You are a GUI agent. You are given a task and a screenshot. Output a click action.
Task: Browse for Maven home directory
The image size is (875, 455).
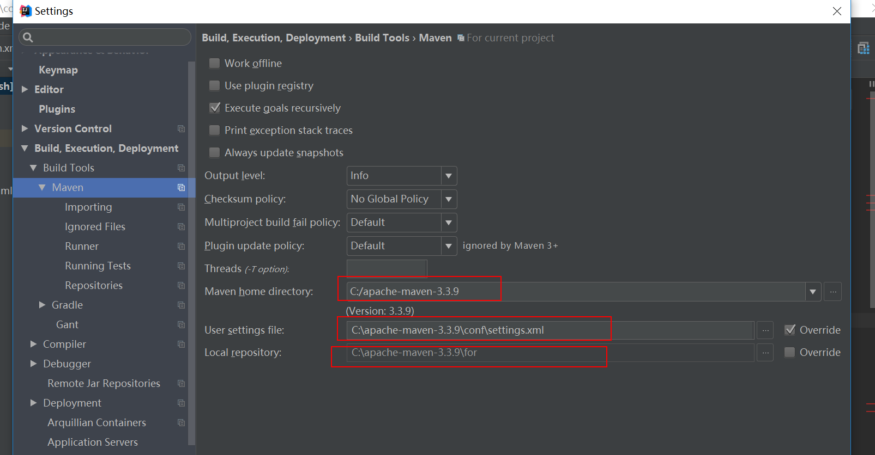pyautogui.click(x=832, y=292)
